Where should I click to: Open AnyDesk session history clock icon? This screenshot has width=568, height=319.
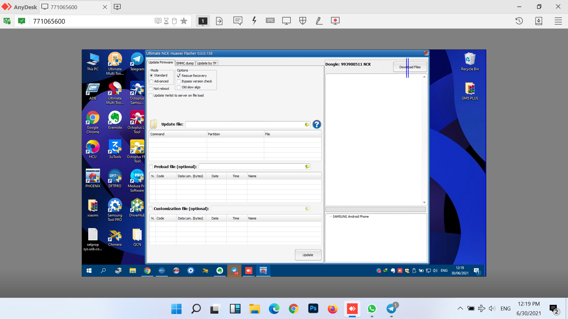pos(519,21)
